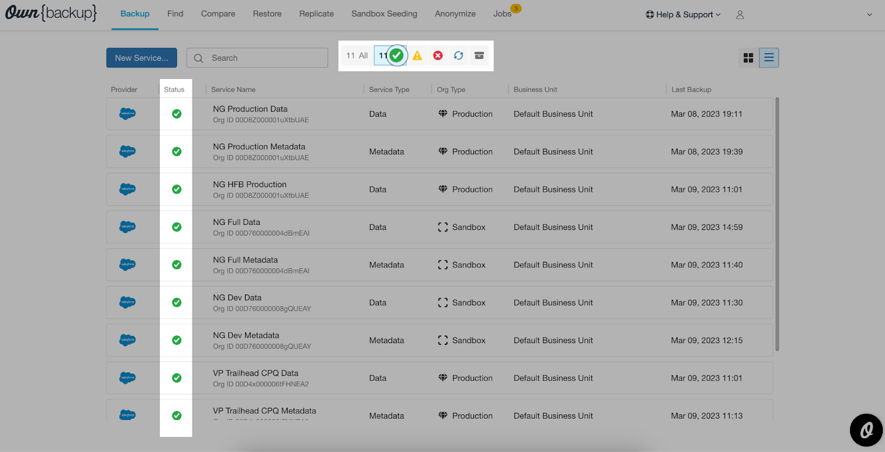Viewport: 885px width, 452px height.
Task: Toggle the successful status filter
Action: coord(391,56)
